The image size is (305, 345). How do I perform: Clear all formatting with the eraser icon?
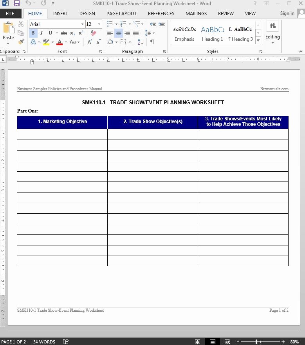[x=93, y=33]
